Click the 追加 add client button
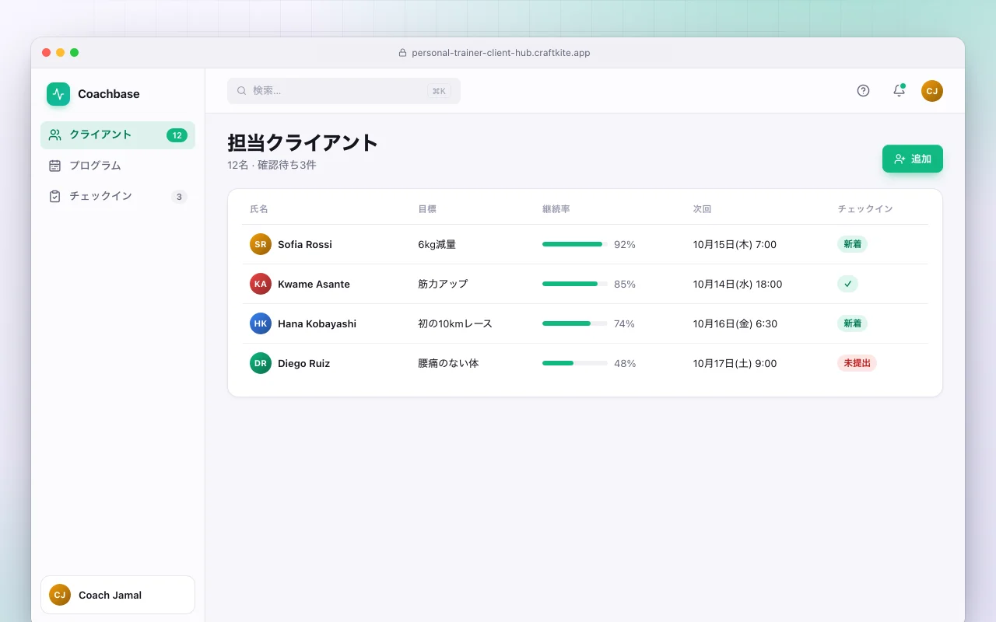The height and width of the screenshot is (622, 996). 913,159
